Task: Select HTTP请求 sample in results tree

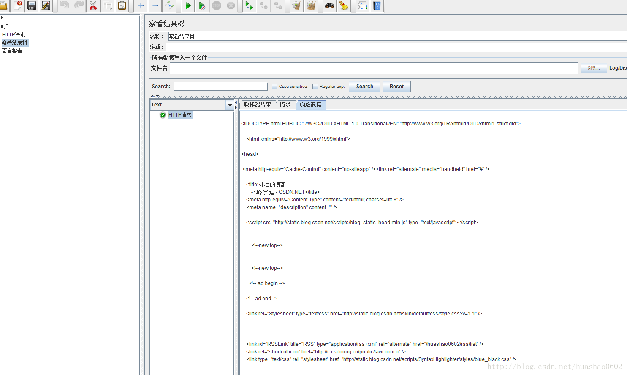Action: (180, 115)
